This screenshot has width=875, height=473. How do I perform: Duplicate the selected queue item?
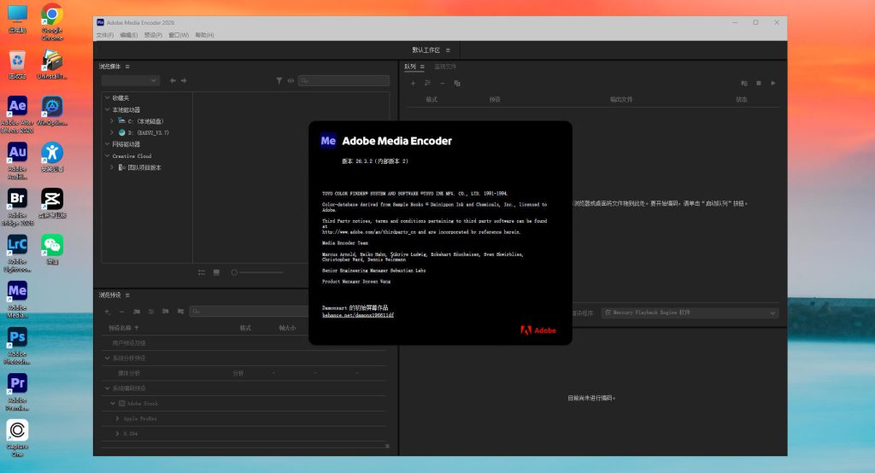coord(457,83)
